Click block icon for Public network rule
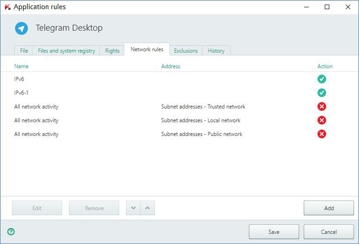This screenshot has height=244, width=359. pos(322,134)
